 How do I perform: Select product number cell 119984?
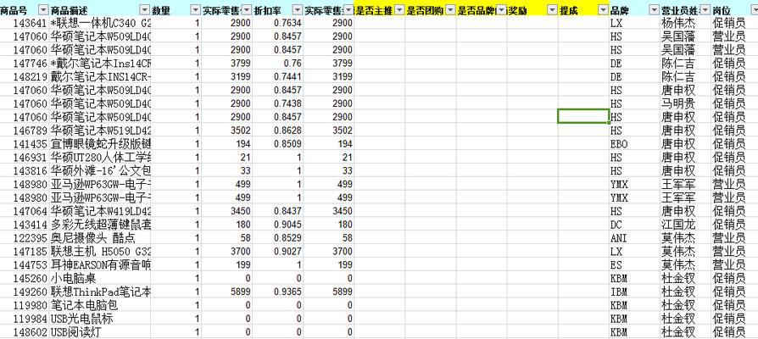25,319
